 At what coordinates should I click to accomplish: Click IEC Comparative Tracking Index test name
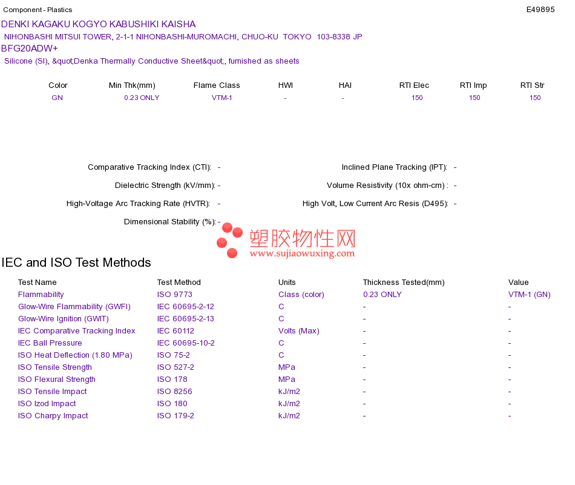(77, 330)
